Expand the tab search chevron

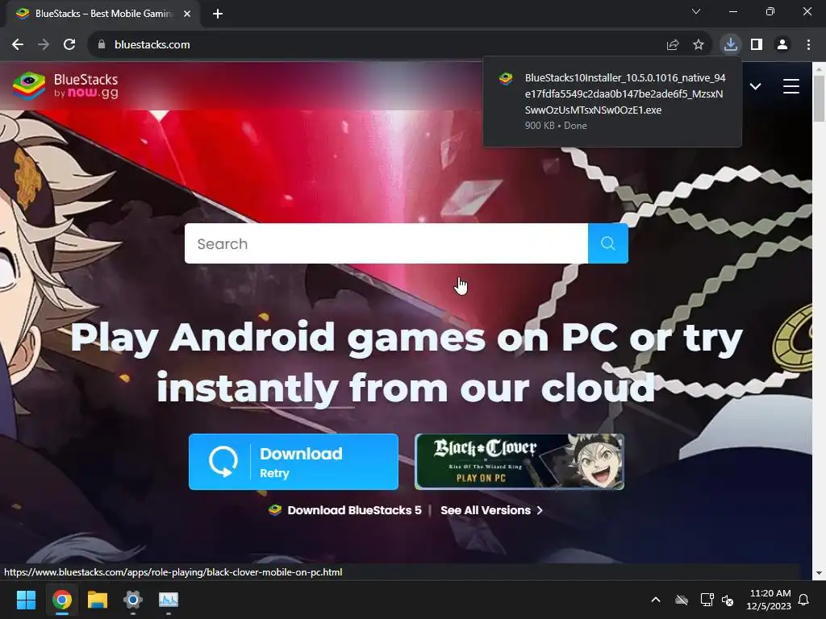(696, 11)
